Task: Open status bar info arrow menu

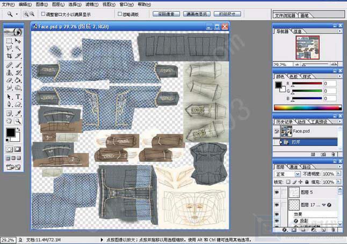Action: [102, 240]
